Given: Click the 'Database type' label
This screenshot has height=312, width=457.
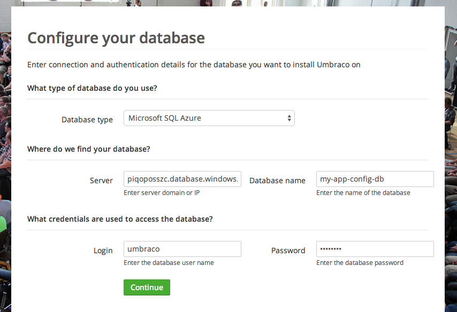Looking at the screenshot, I should point(87,120).
